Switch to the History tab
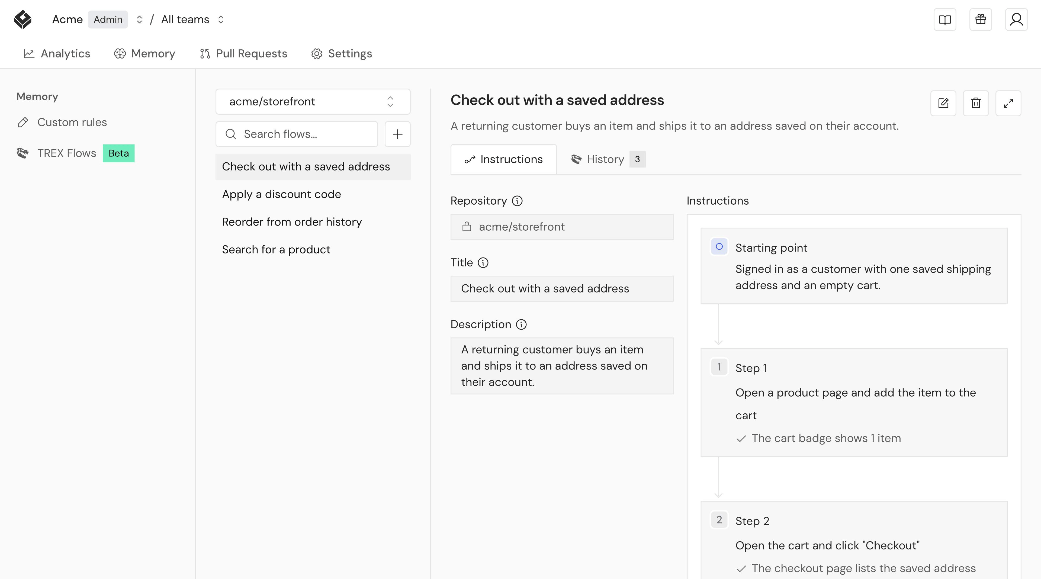This screenshot has width=1041, height=579. point(608,159)
